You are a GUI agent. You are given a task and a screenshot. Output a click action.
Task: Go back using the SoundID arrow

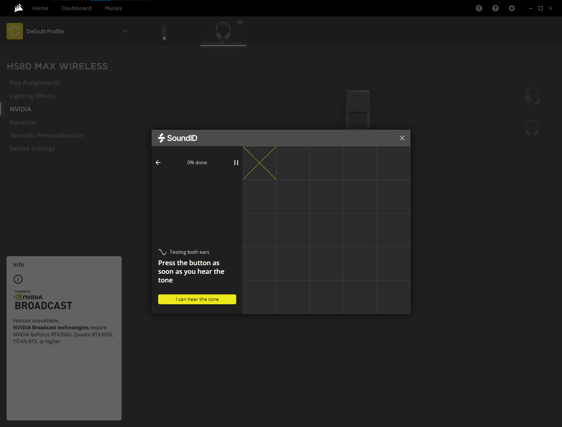158,163
